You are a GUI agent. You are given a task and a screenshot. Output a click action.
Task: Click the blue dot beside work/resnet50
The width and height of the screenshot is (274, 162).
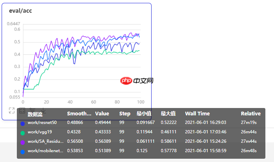(23, 124)
